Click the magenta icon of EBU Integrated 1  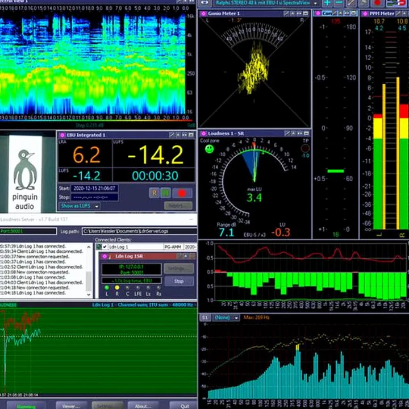[x=62, y=135]
